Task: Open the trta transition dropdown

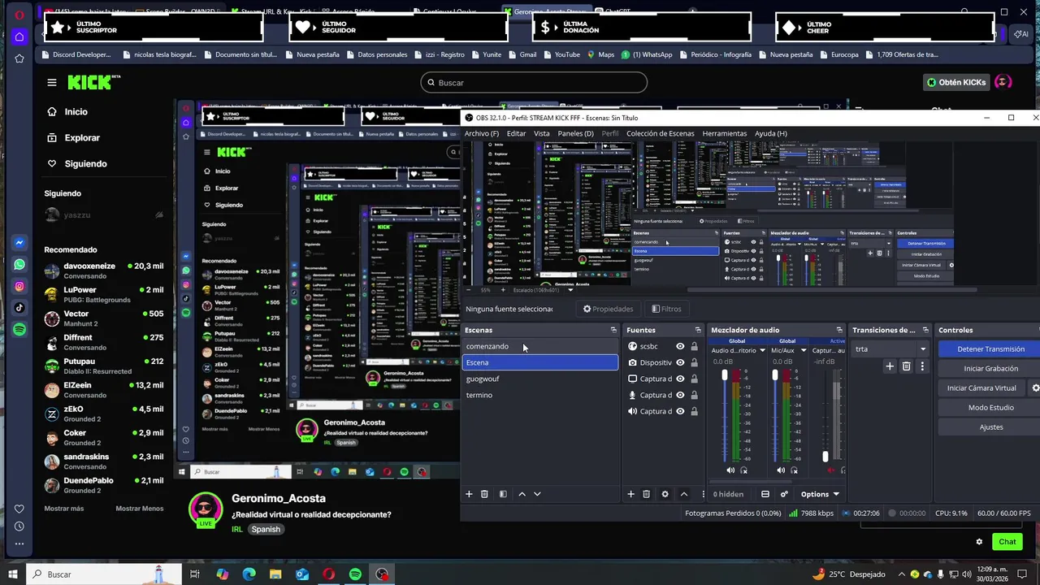Action: pos(922,349)
